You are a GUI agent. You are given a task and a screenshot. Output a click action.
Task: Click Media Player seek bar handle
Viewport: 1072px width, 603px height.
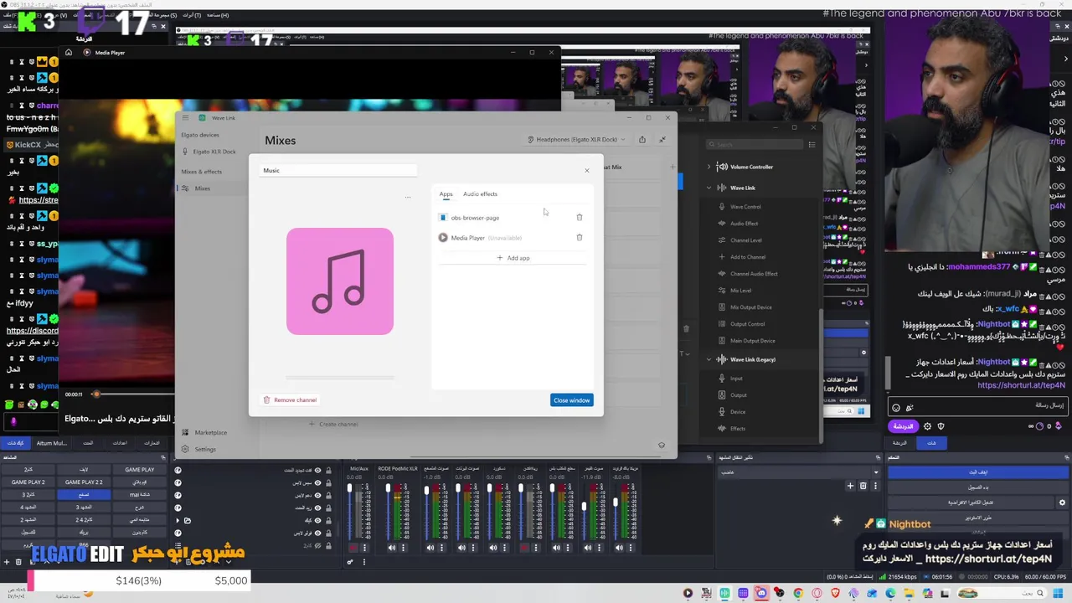coord(95,394)
